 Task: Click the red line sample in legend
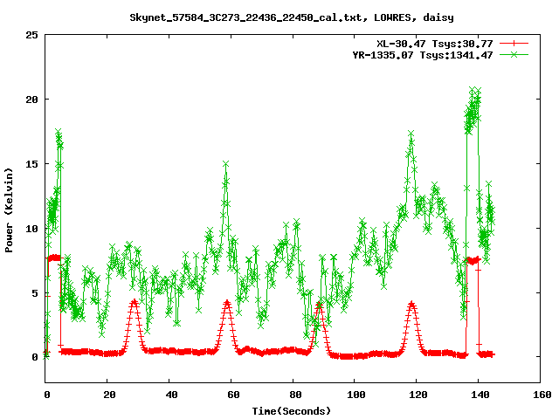[x=515, y=43]
